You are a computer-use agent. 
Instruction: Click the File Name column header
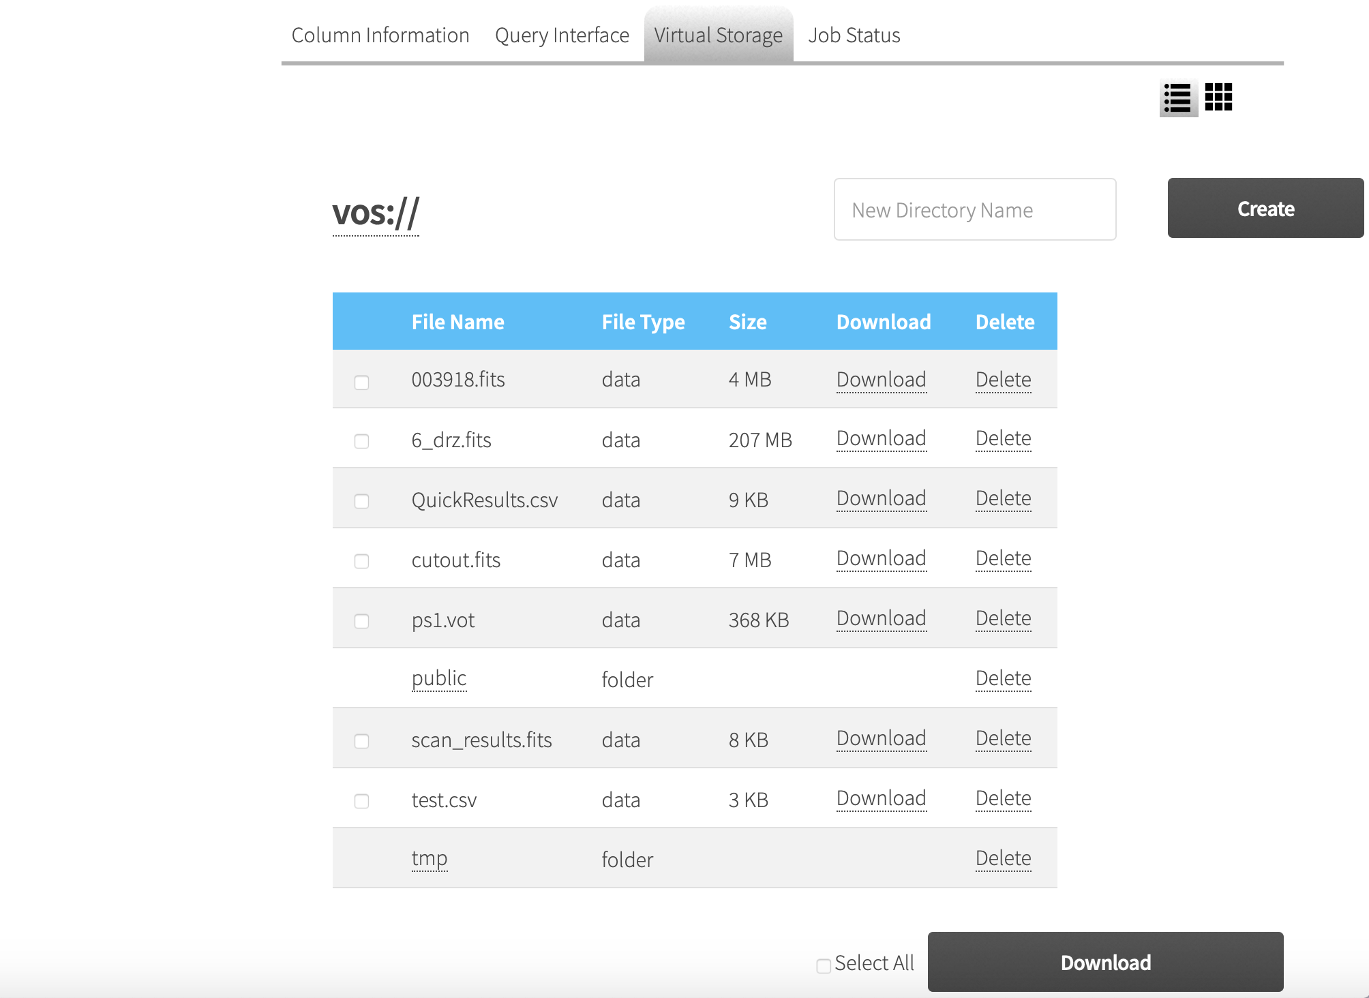[457, 322]
